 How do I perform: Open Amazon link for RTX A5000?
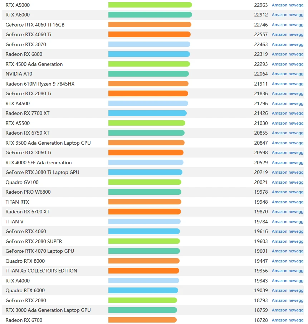[279, 5]
